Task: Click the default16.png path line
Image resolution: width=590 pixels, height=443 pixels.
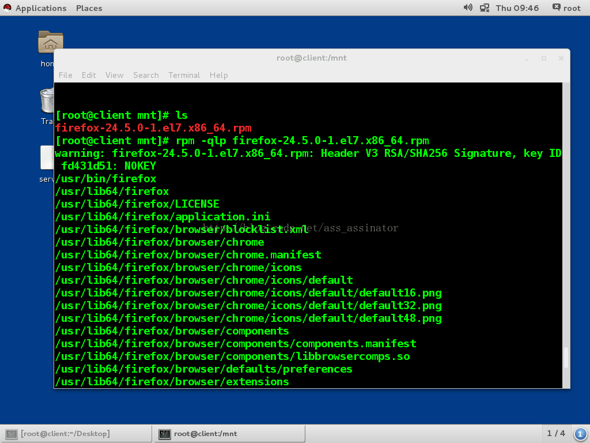Action: pyautogui.click(x=248, y=293)
